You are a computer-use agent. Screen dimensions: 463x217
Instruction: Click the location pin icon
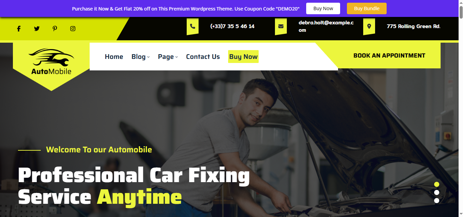(x=369, y=26)
